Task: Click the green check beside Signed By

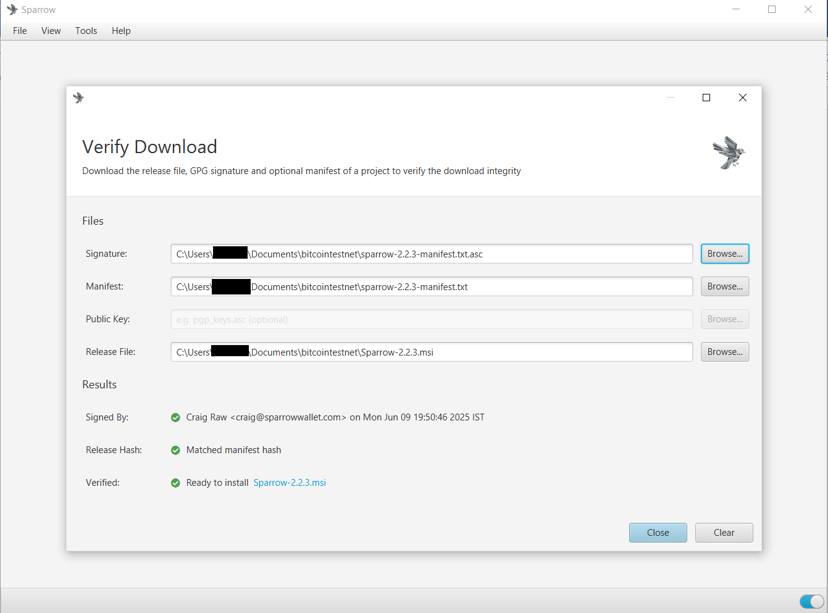Action: [175, 417]
